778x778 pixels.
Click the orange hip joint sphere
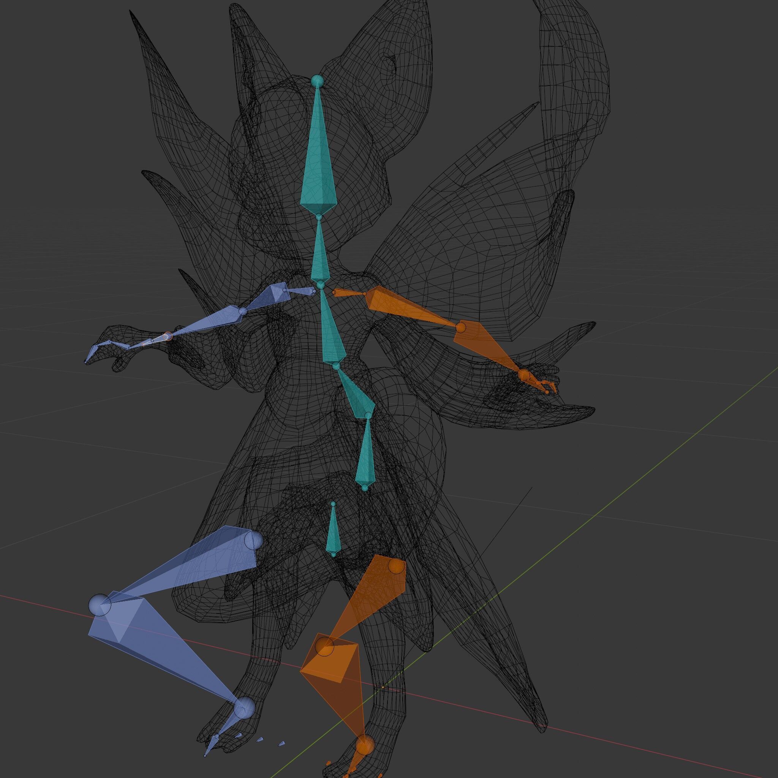point(397,566)
